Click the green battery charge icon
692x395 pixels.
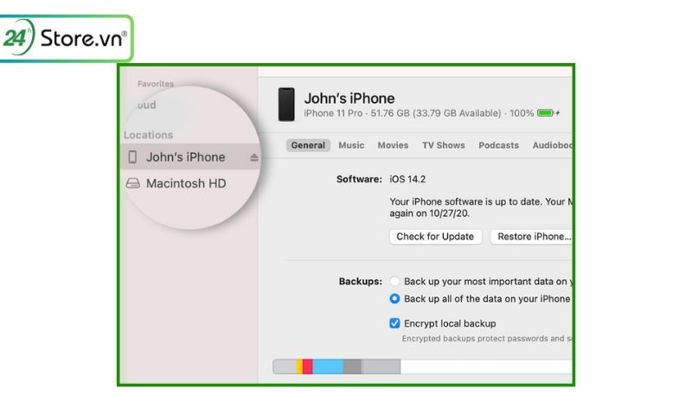tap(546, 113)
